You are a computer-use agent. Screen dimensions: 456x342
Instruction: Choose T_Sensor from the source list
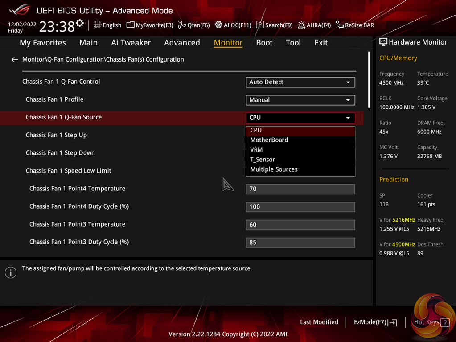coord(263,160)
